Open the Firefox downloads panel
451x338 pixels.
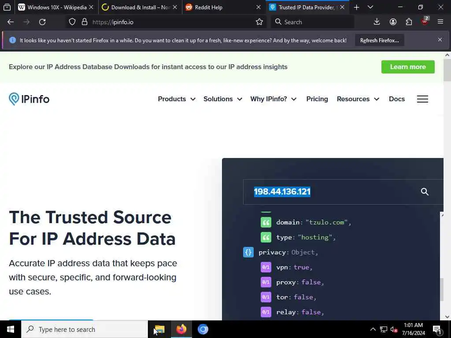pyautogui.click(x=377, y=22)
